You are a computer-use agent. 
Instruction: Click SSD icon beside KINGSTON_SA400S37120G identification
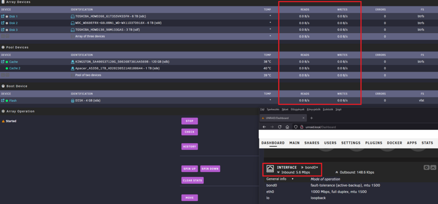coord(73,62)
